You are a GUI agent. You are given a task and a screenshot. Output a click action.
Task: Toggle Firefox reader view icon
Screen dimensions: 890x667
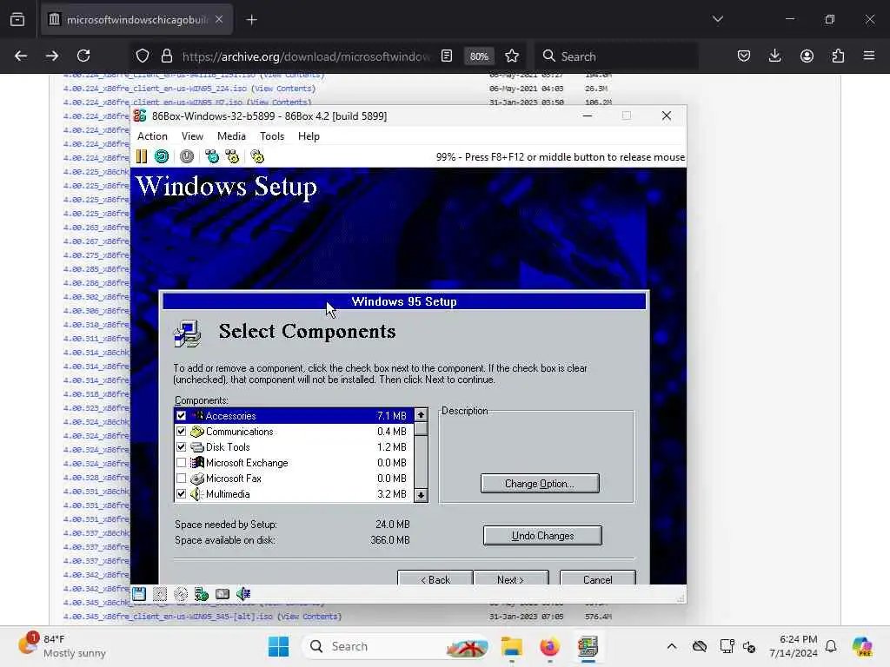[447, 56]
